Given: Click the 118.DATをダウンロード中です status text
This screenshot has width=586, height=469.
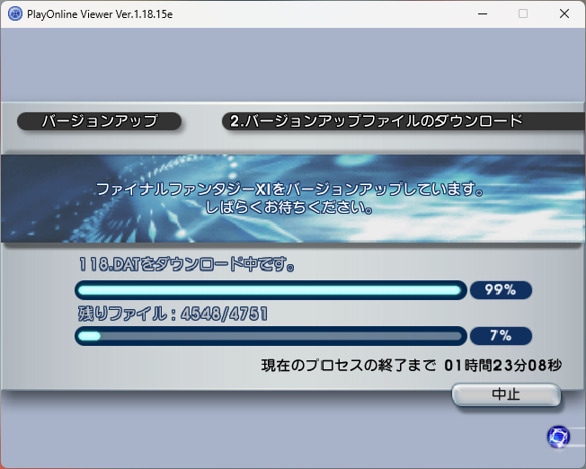Looking at the screenshot, I should coord(186,264).
